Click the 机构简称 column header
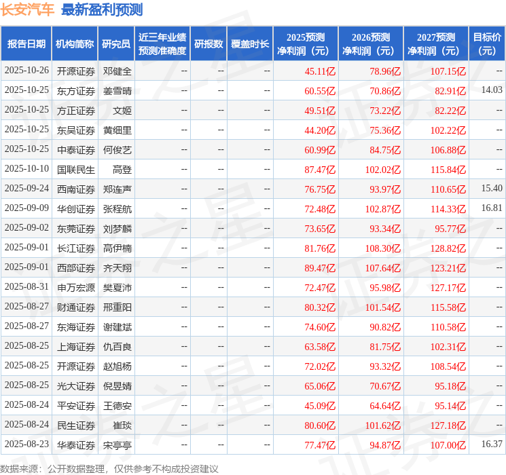 [x=75, y=44]
